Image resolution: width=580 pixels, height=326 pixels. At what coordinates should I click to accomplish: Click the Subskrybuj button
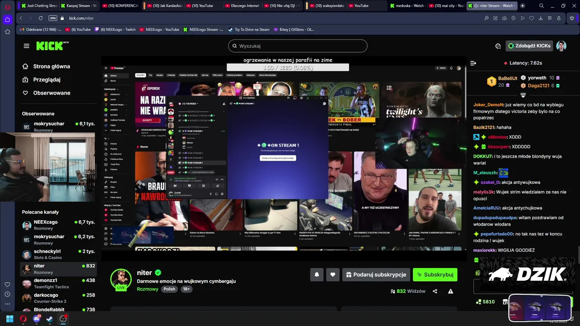(x=435, y=274)
